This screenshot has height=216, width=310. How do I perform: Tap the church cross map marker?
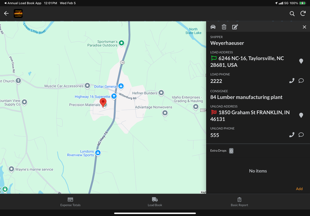[18, 80]
